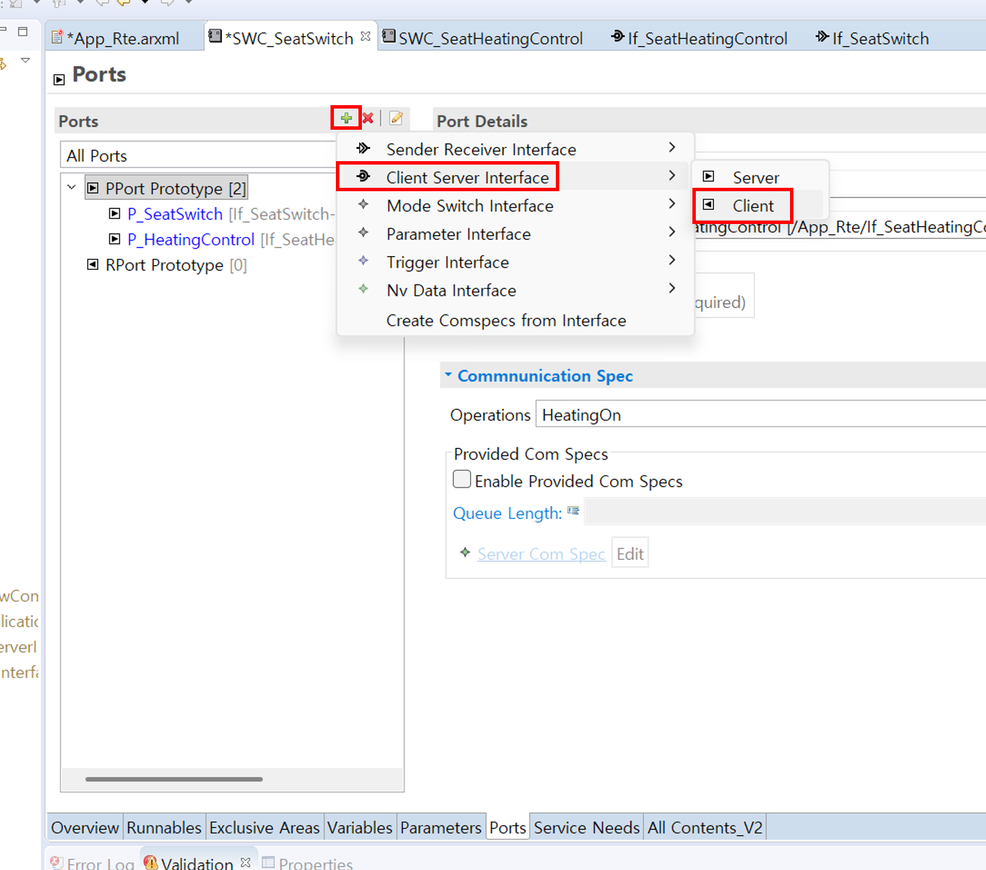
Task: Open the Server Com Spec link
Action: 541,554
